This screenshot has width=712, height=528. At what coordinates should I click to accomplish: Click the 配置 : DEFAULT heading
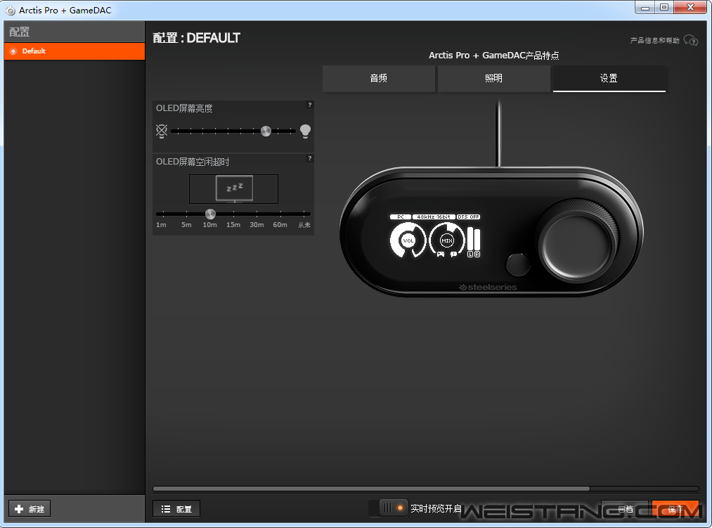click(196, 38)
